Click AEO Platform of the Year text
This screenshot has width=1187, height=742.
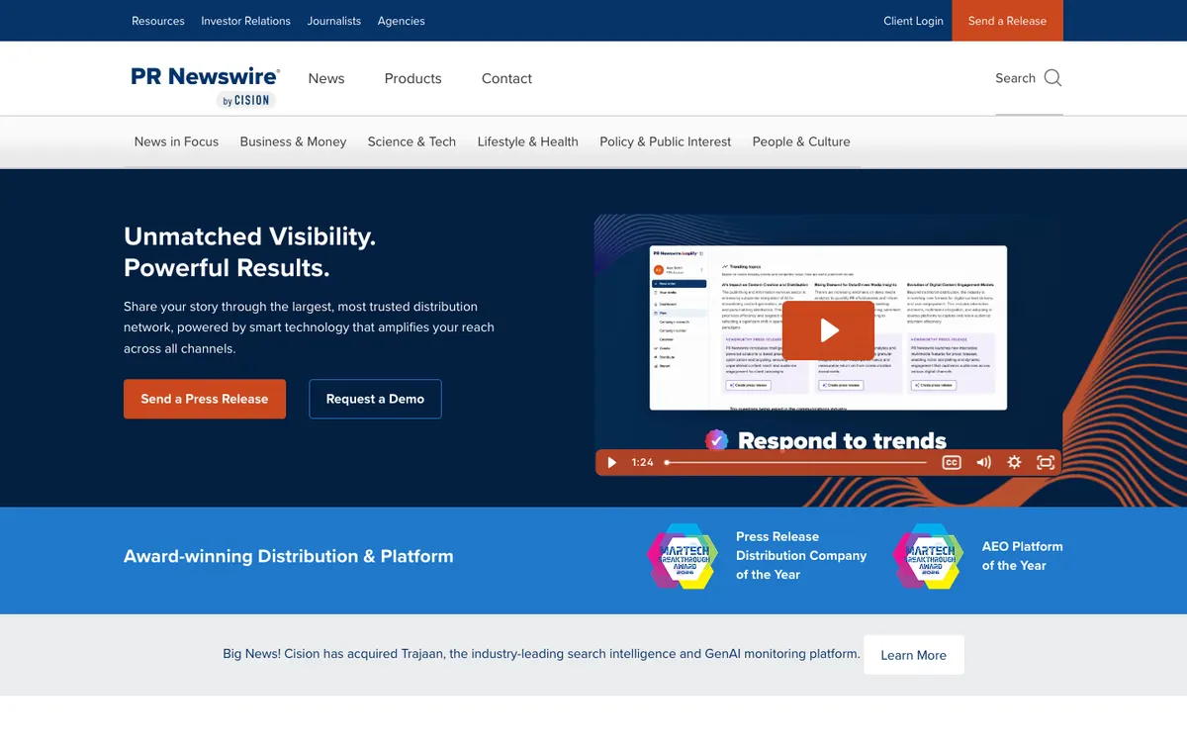1022,556
